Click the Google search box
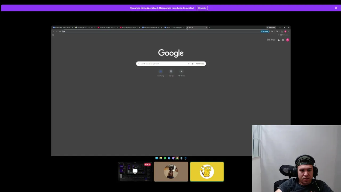Viewport: 341px width, 192px height. pyautogui.click(x=171, y=63)
